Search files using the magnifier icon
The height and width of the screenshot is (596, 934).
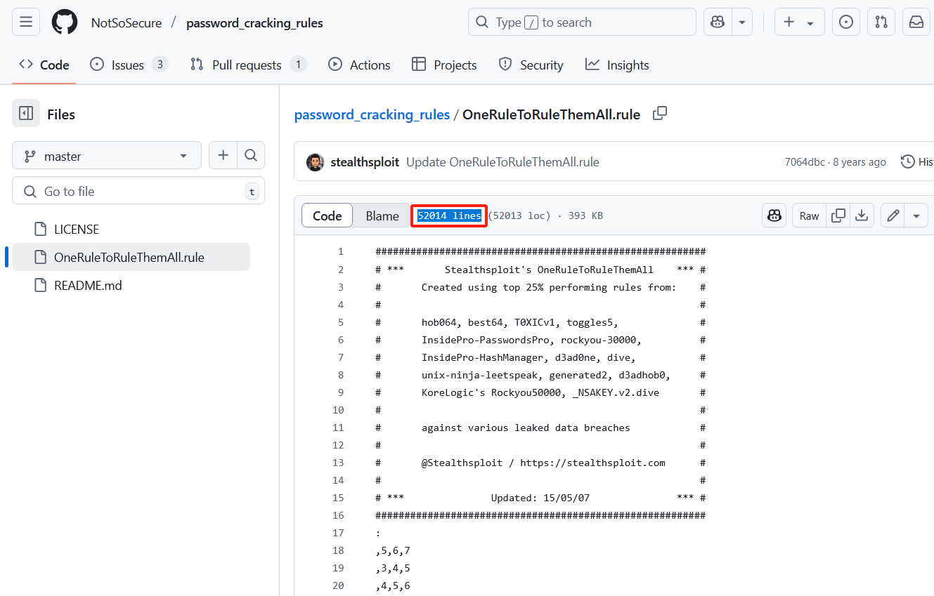click(x=251, y=156)
